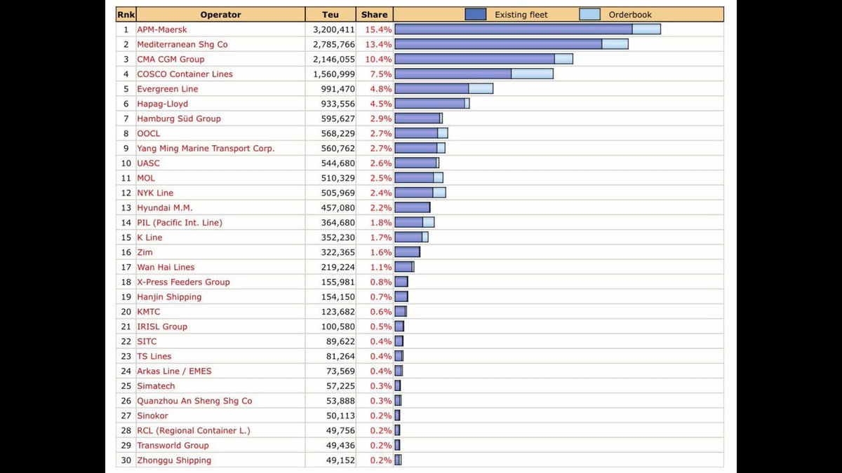Click the Orderbook legend color swatch
This screenshot has height=473, width=842.
590,14
